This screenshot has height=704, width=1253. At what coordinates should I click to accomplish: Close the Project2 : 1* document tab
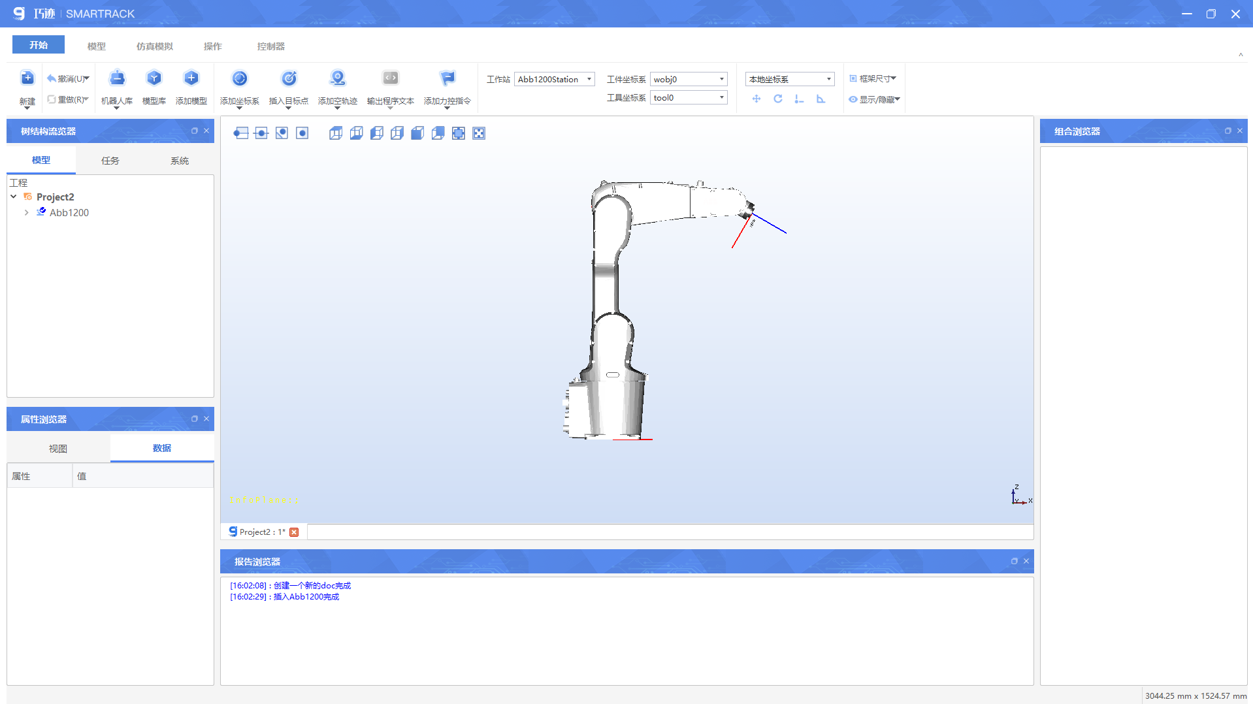tap(294, 532)
